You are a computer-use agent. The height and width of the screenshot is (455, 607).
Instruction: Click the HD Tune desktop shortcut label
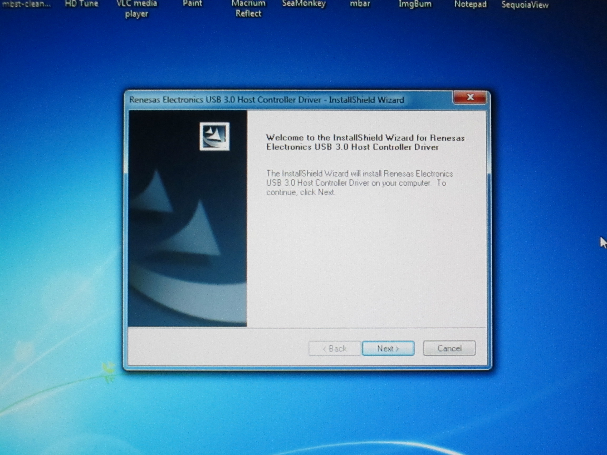tap(81, 4)
